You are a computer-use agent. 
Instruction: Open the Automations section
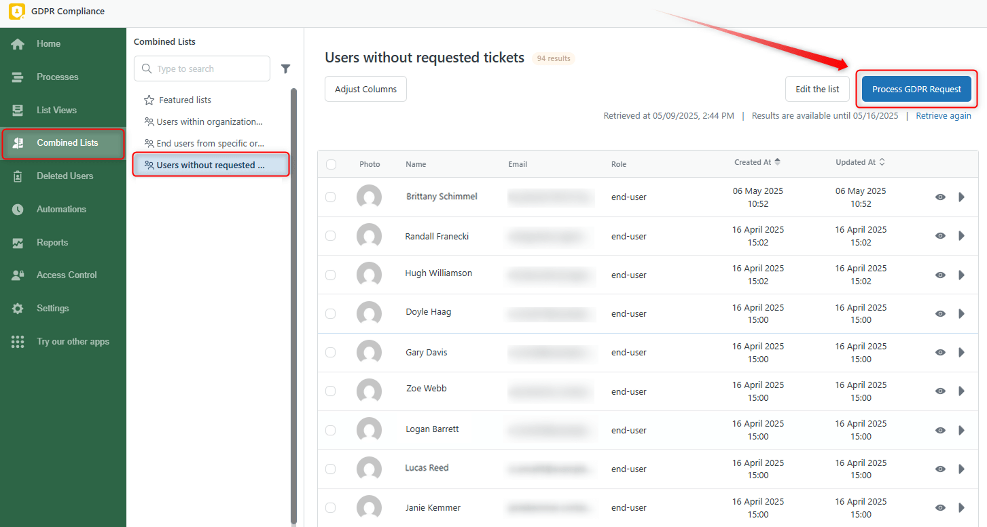63,210
